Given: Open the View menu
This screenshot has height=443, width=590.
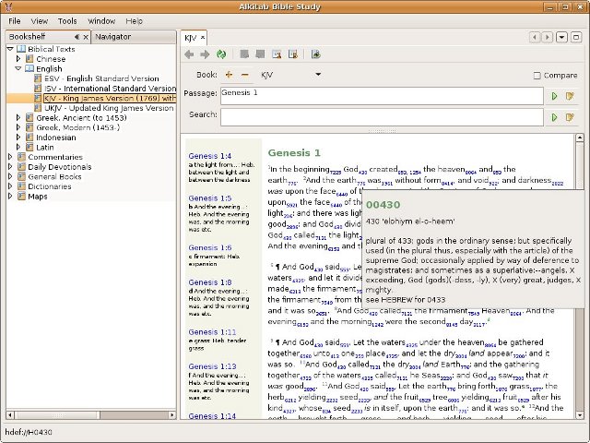Looking at the screenshot, I should [x=39, y=21].
